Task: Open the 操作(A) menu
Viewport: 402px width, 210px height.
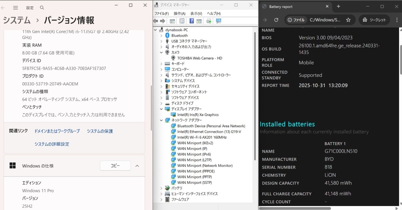Action: coord(179,13)
